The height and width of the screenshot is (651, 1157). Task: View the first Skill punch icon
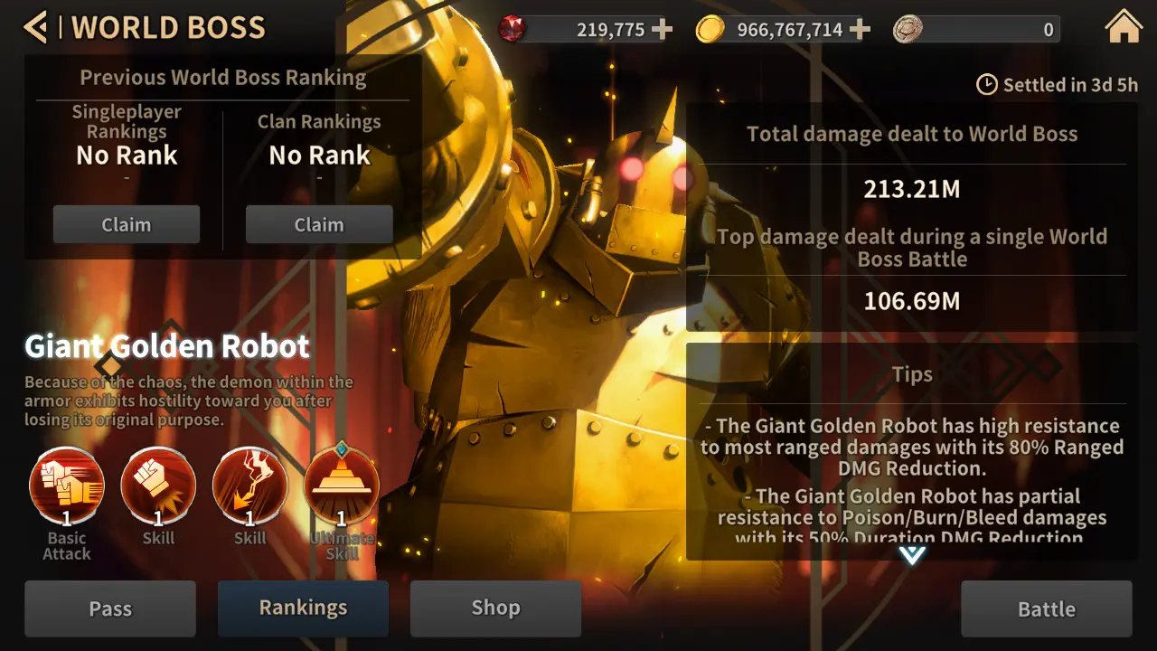(x=158, y=486)
